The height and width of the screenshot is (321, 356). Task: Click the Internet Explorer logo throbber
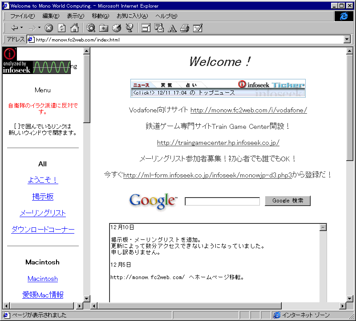pos(344,16)
